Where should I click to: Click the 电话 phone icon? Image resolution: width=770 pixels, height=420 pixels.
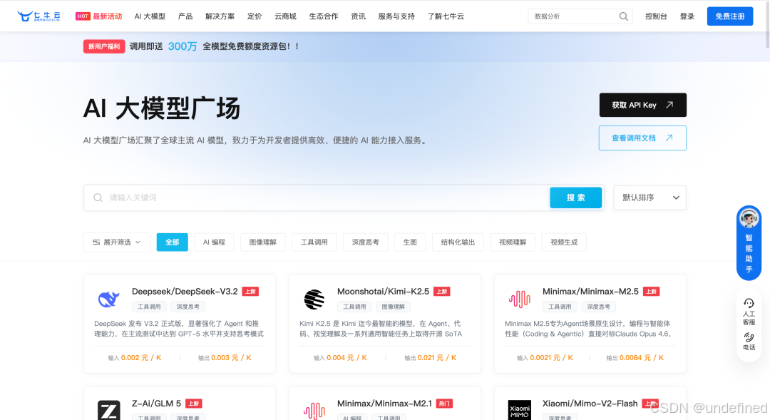click(749, 337)
